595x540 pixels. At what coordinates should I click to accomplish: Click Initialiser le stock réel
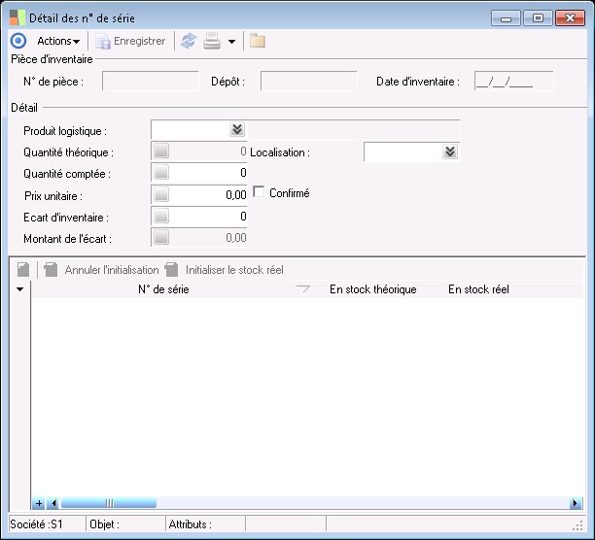[225, 270]
